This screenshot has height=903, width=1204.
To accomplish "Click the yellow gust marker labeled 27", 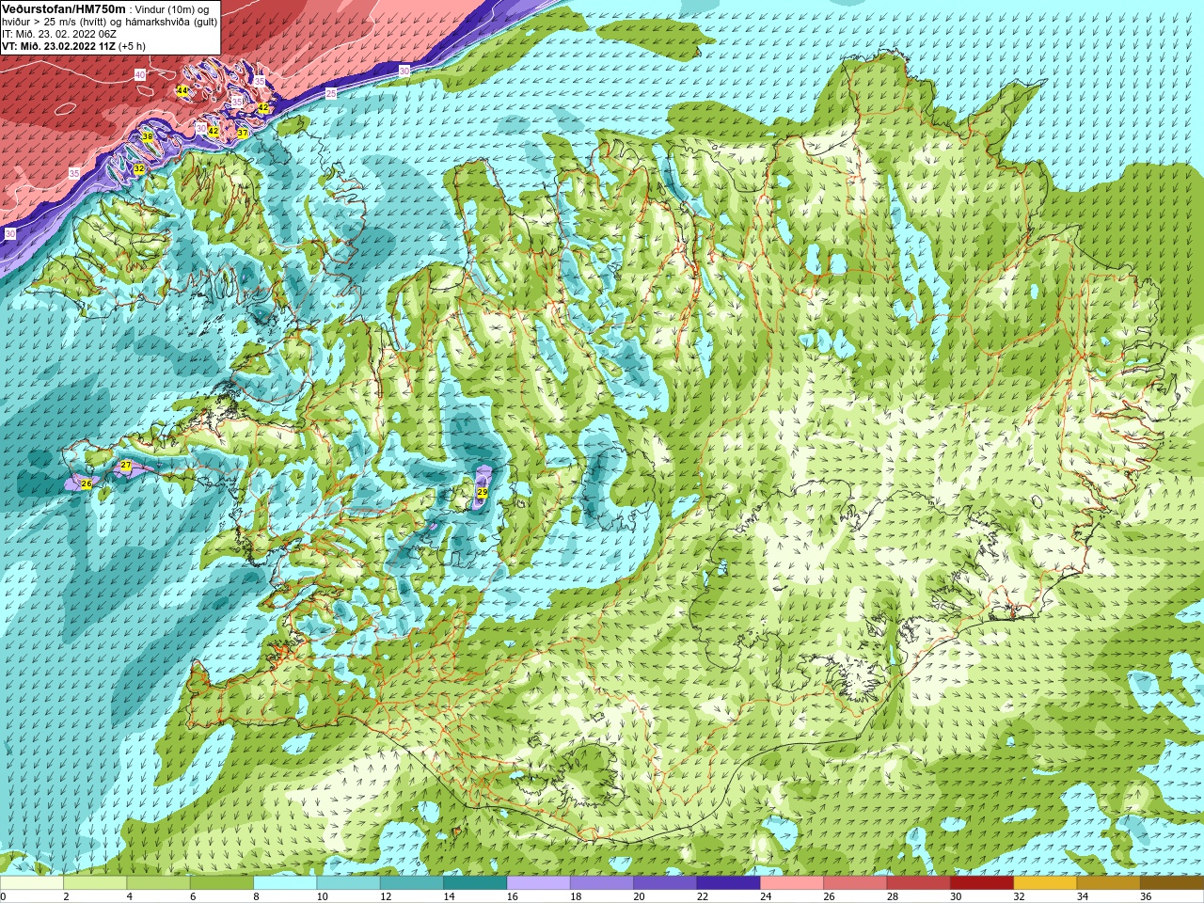I will coord(126,466).
